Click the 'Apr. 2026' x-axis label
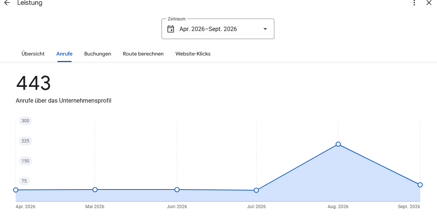 point(26,207)
